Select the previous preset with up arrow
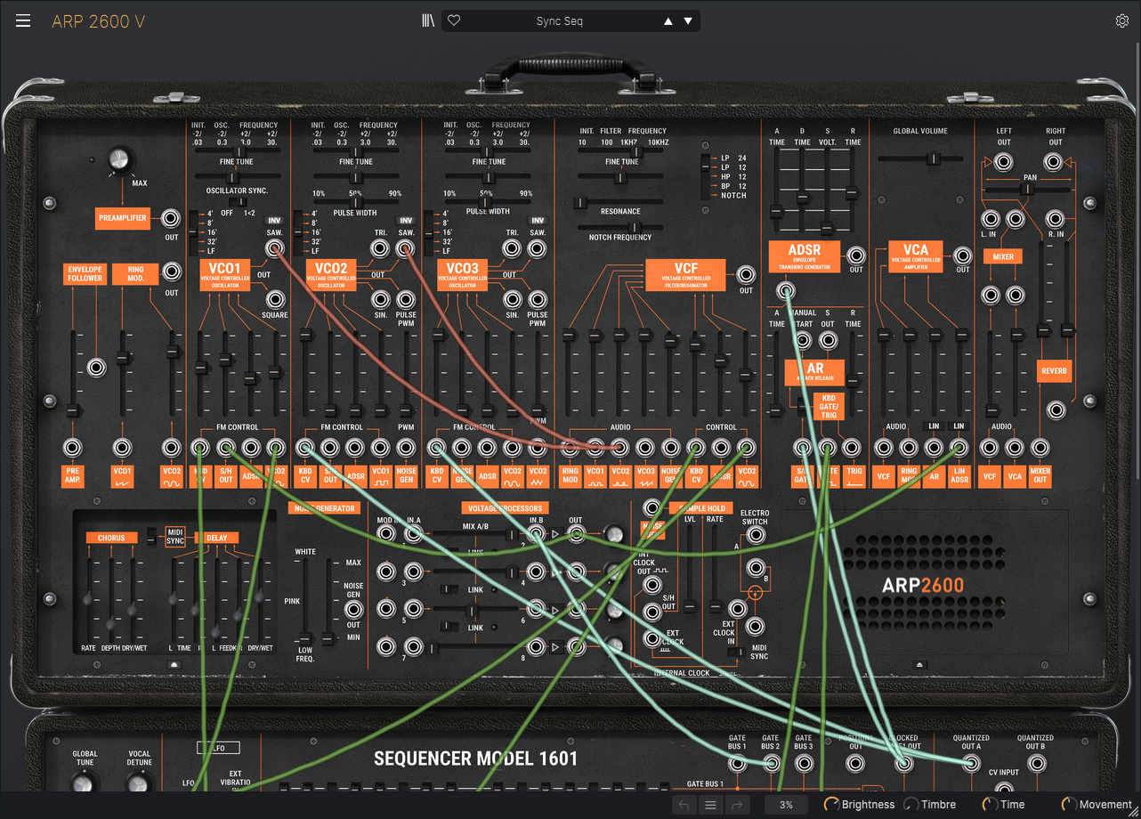This screenshot has height=819, width=1141. (667, 21)
